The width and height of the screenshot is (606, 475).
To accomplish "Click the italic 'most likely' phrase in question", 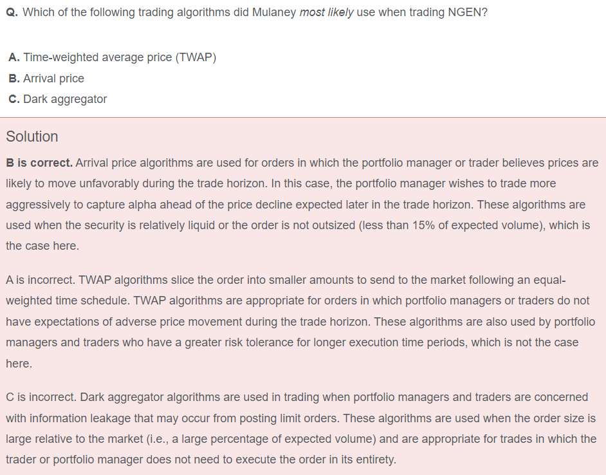I will (x=326, y=12).
